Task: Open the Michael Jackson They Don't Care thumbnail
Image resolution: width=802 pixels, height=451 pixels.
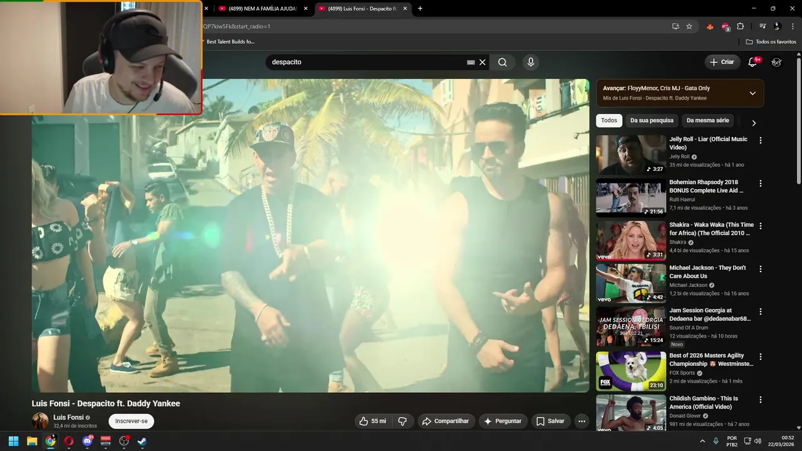Action: (631, 283)
